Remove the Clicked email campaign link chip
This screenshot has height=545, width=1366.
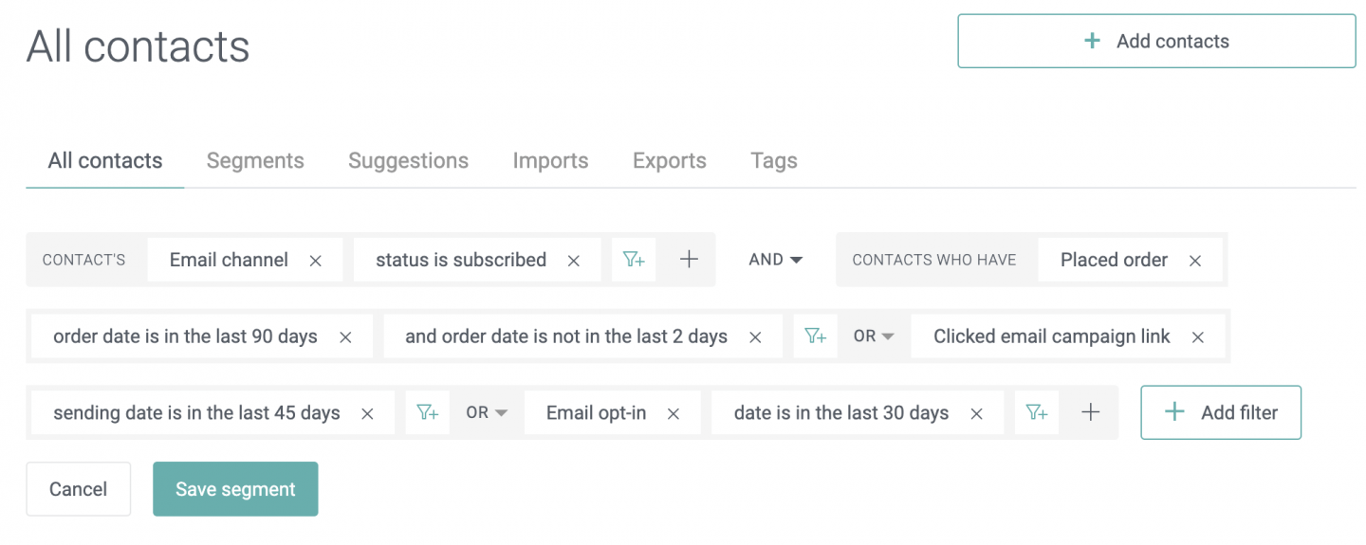(1198, 337)
